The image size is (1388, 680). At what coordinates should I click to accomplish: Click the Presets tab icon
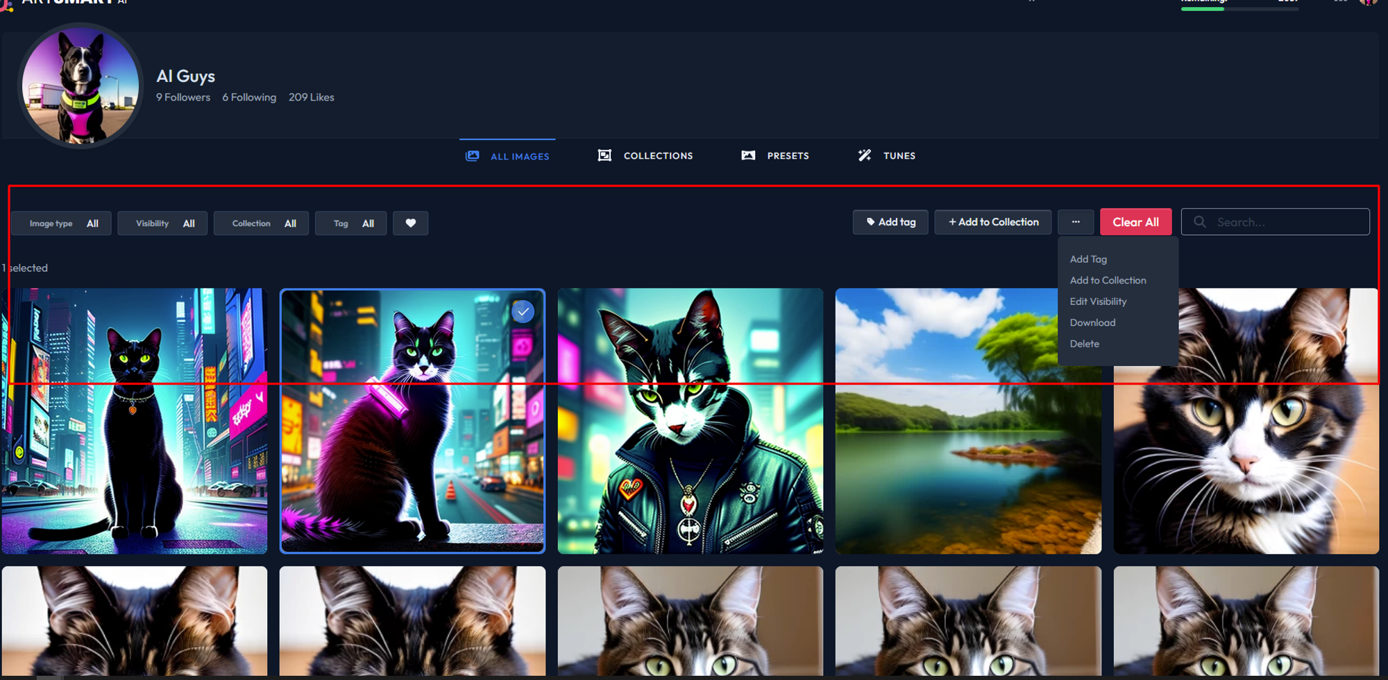click(748, 155)
